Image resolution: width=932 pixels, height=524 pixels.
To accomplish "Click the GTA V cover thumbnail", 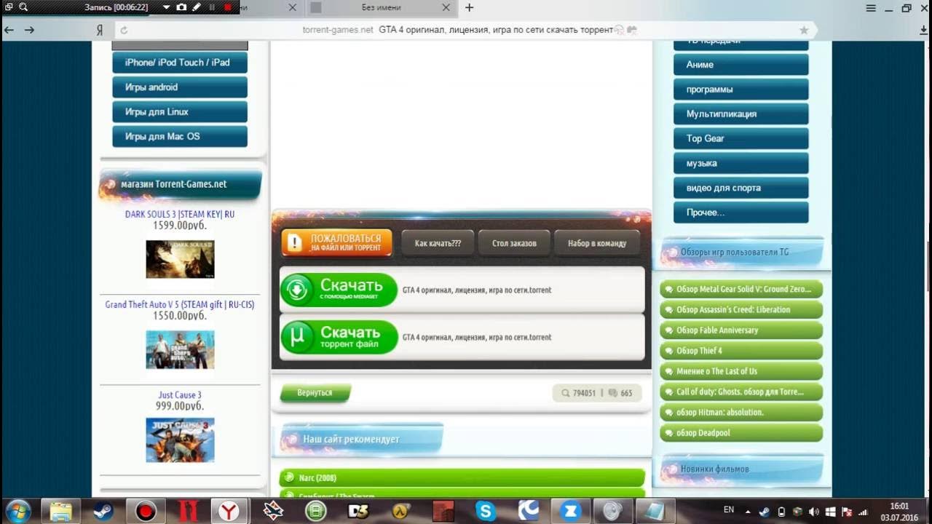I will point(180,349).
